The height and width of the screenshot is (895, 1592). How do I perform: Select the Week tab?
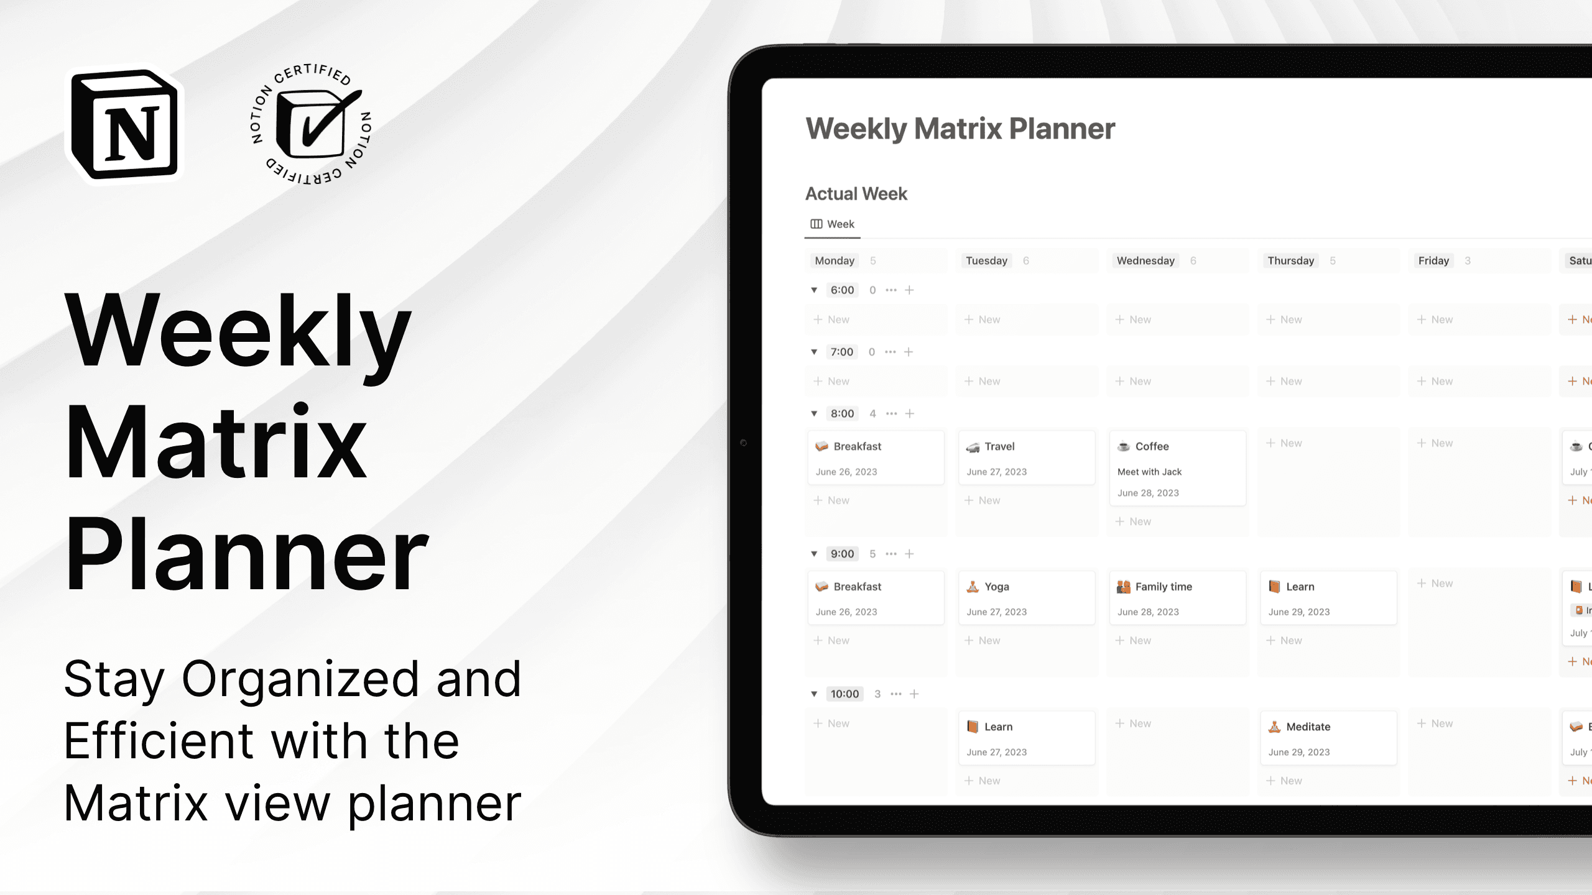833,224
